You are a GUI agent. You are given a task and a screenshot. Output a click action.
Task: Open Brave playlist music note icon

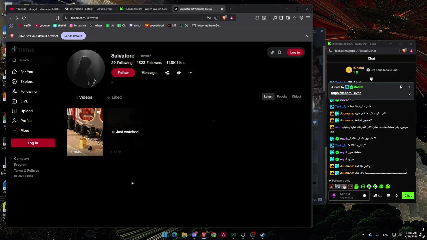(x=275, y=18)
